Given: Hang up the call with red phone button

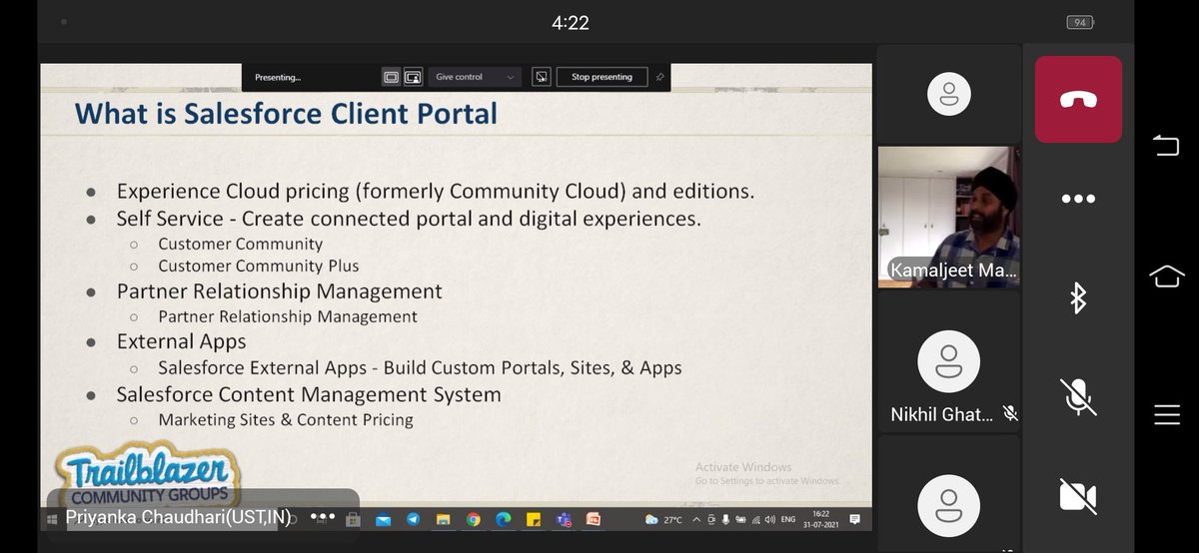Looking at the screenshot, I should point(1078,99).
